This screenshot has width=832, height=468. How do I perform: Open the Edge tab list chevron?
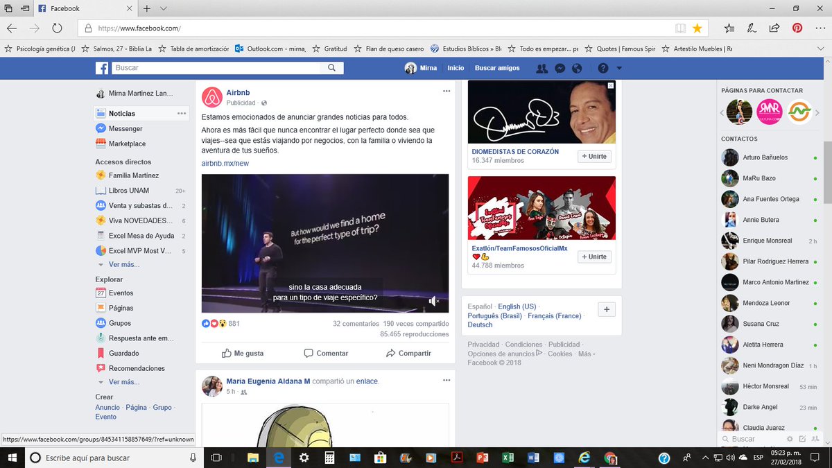(164, 8)
